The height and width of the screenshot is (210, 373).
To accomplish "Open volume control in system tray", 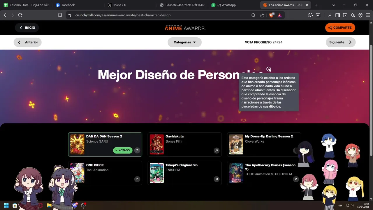I will point(352,205).
